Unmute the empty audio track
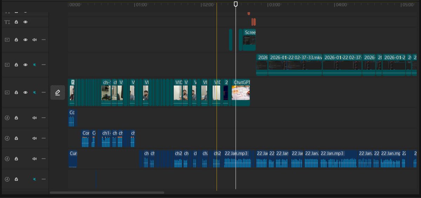Viewport: 421px width, 198px height. 34,179
